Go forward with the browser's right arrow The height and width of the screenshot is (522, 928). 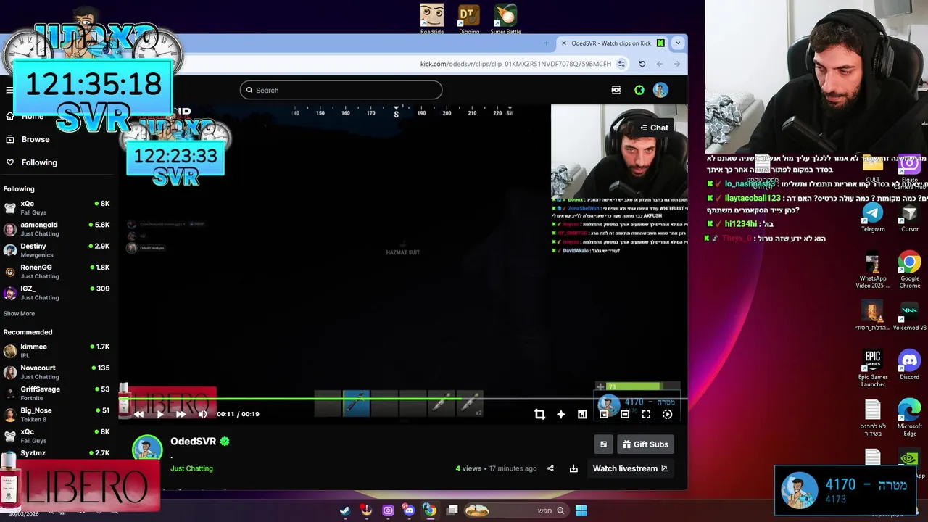676,64
